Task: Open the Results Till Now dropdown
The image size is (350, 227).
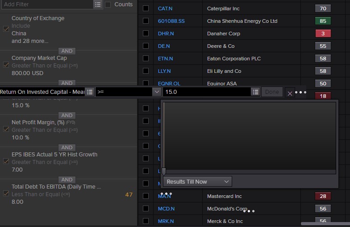Action: coord(197,181)
